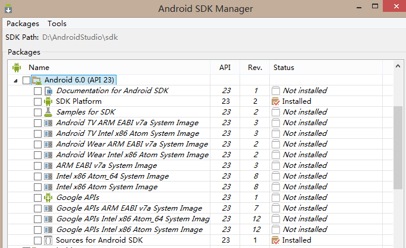Click the Rev. value 12 for Atom_64 image
Viewport: 406px width, 248px height.
pos(256,219)
